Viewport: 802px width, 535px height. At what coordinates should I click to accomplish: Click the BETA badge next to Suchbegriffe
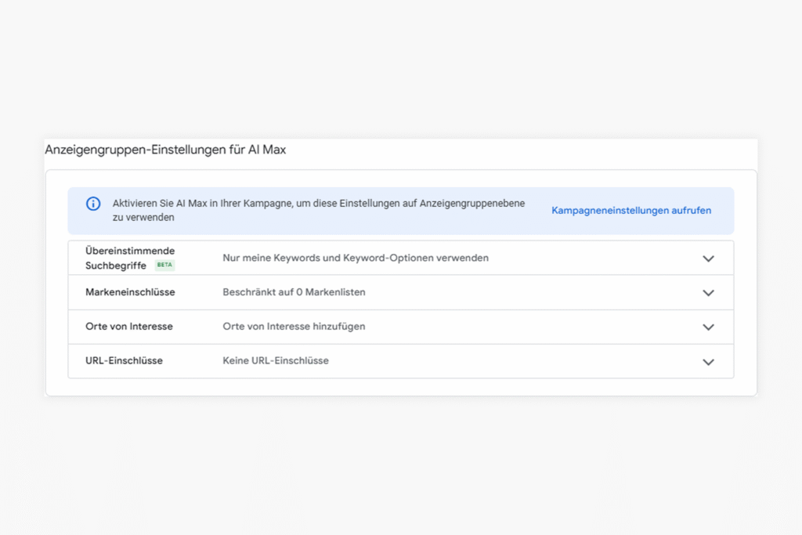point(164,266)
